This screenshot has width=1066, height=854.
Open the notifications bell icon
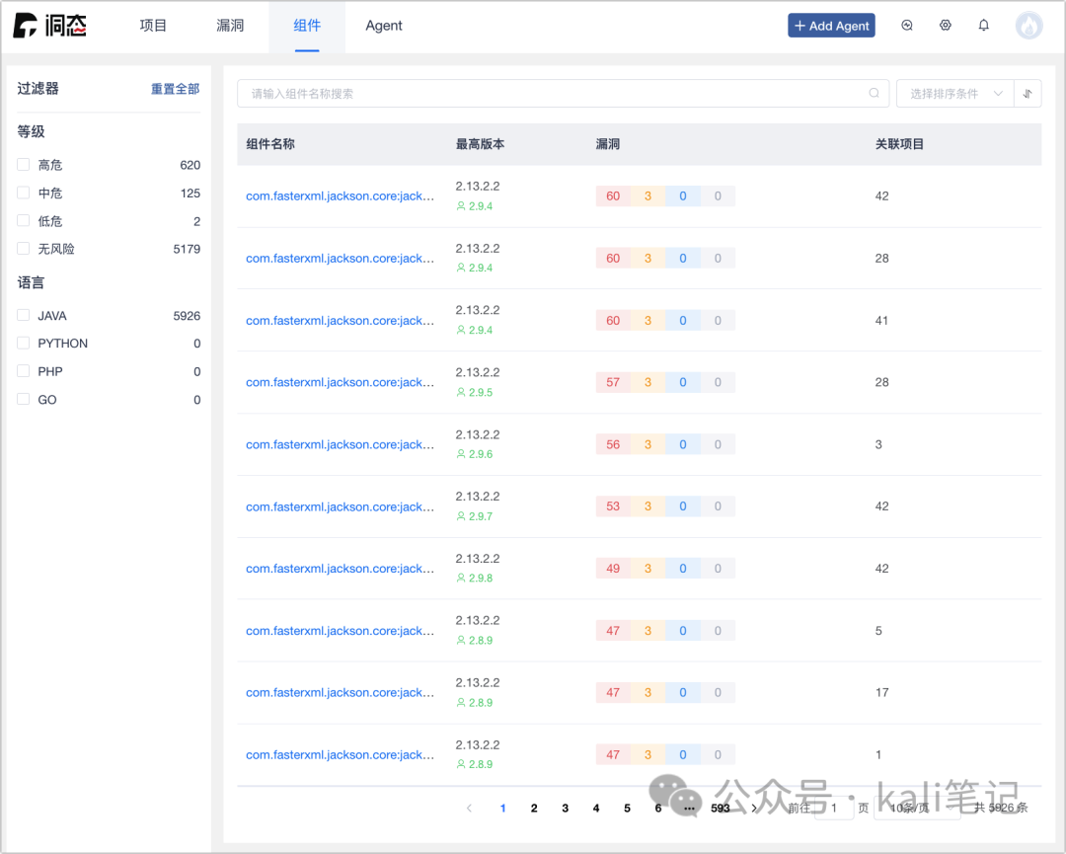point(984,25)
